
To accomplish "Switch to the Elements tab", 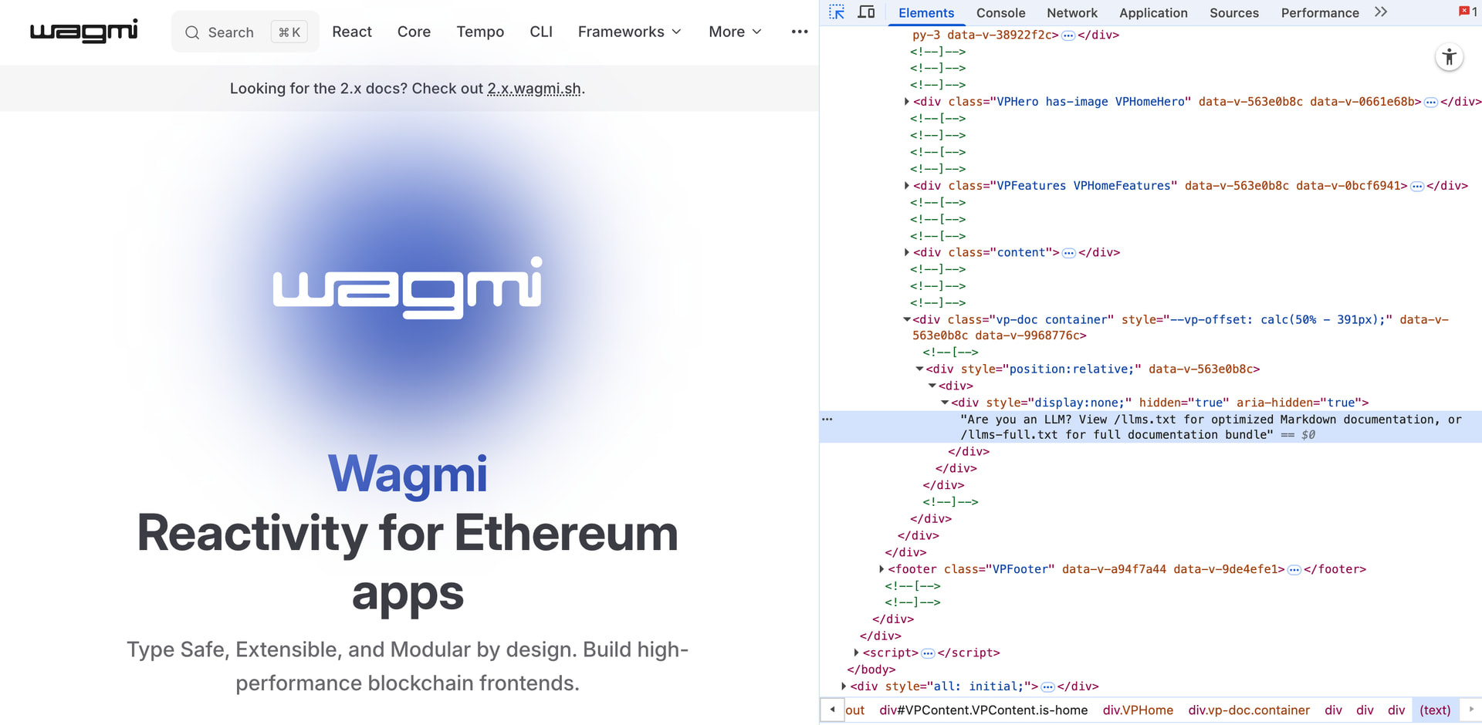I will tap(926, 13).
